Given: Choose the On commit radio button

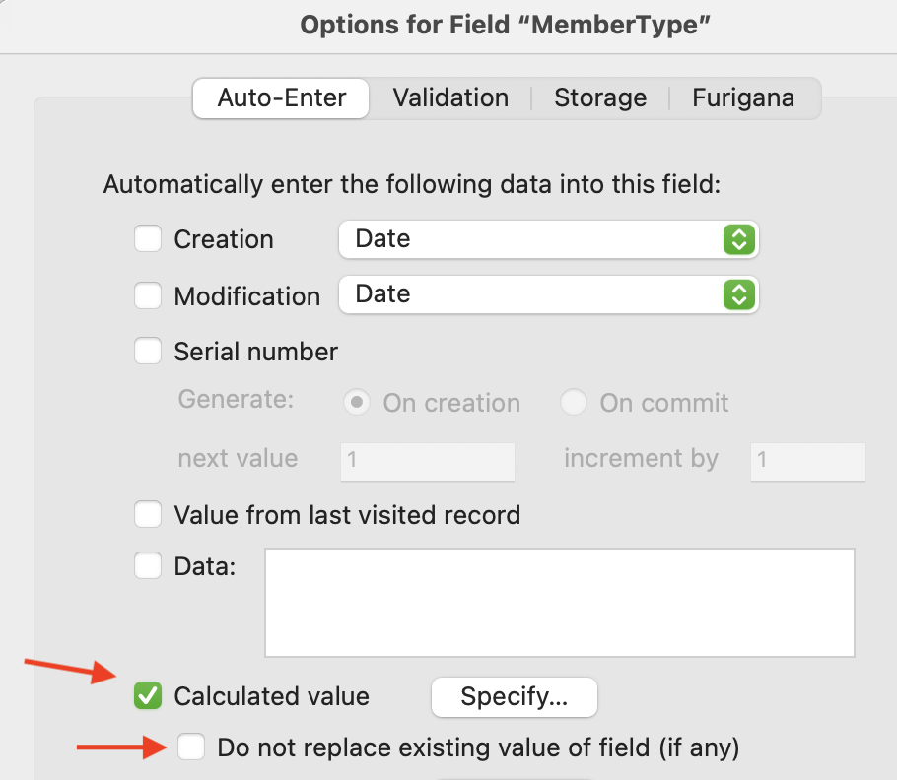Looking at the screenshot, I should coord(574,403).
